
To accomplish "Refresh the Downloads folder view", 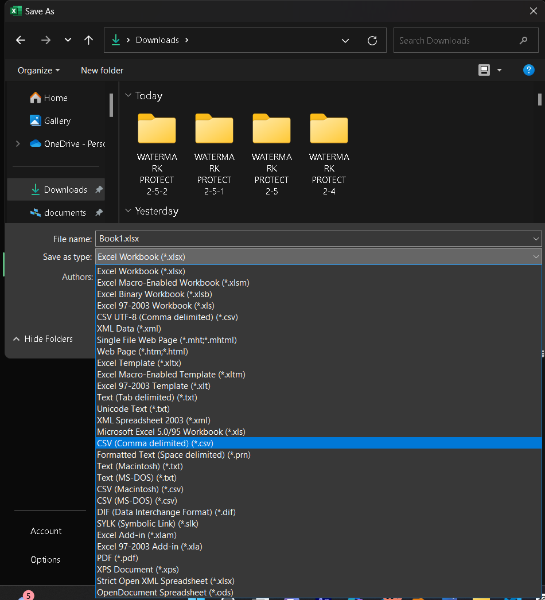I will [372, 40].
